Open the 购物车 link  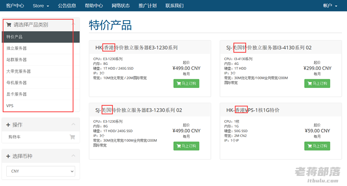14,137
